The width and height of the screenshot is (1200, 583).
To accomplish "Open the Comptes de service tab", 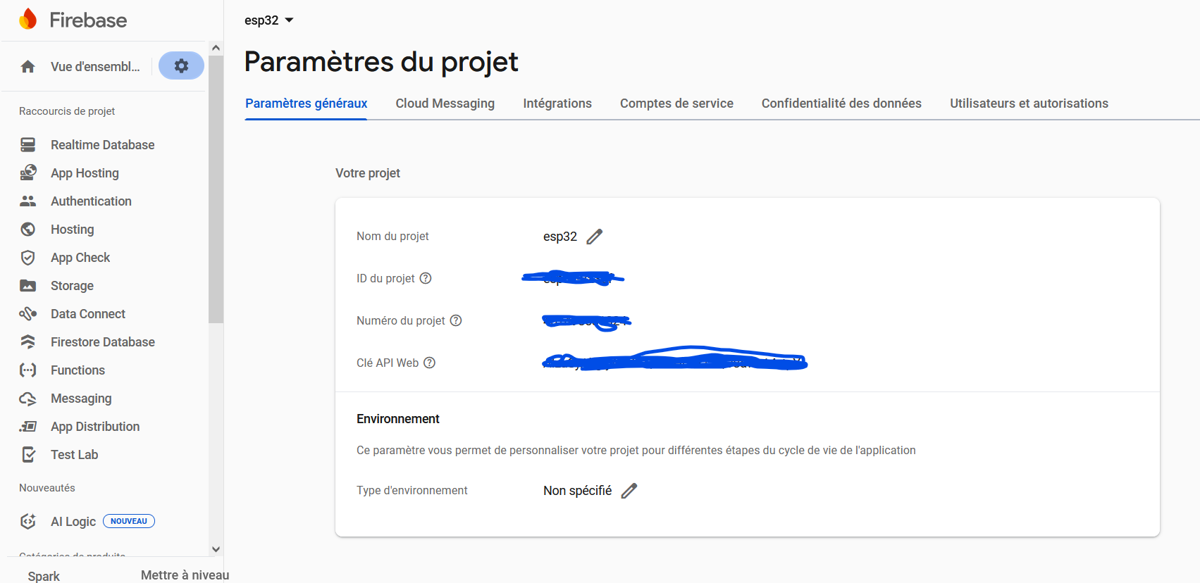I will pos(676,104).
